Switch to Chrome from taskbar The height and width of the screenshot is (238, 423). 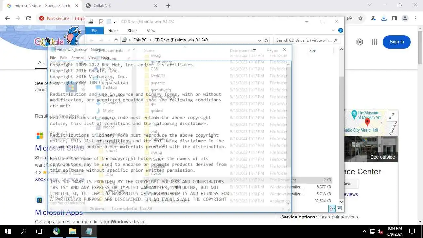click(56, 231)
